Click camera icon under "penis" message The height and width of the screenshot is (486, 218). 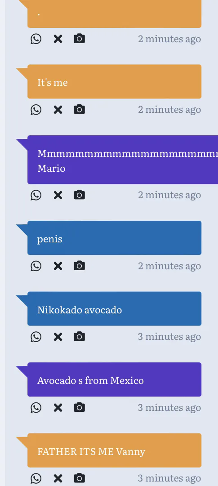coord(80,266)
